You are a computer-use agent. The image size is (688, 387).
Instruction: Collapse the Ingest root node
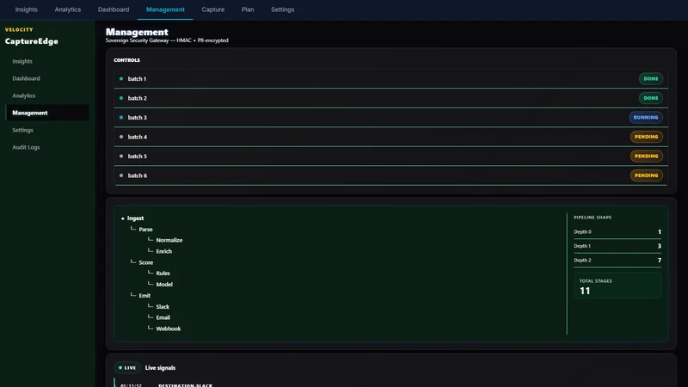pos(135,218)
